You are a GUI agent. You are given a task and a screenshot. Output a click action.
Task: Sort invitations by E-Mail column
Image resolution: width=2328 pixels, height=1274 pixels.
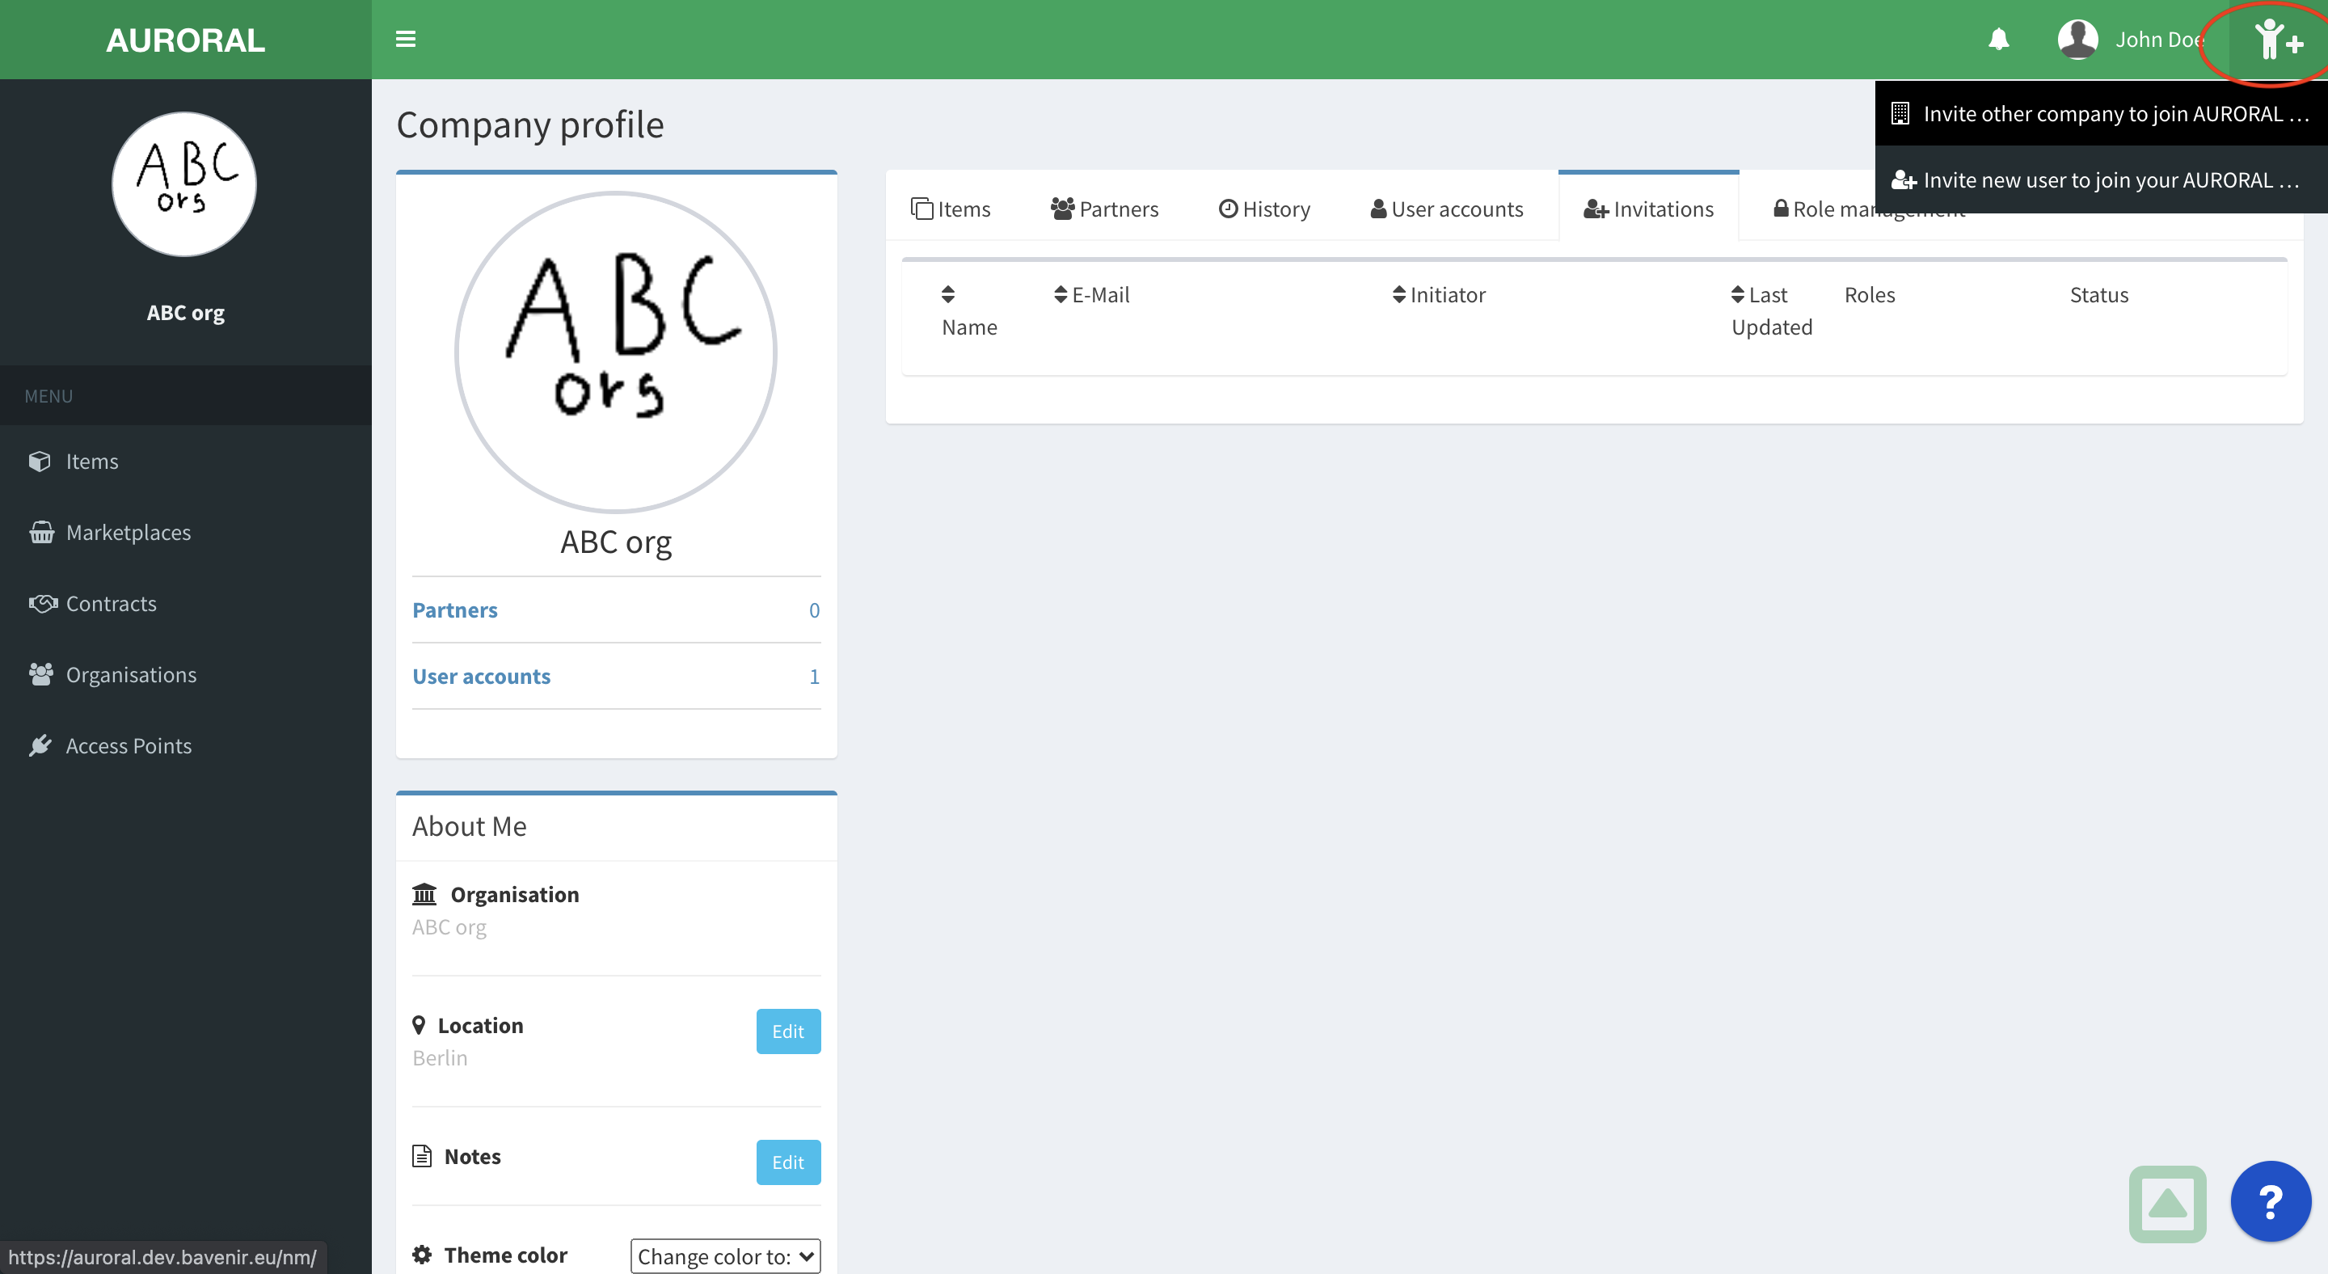[1090, 294]
